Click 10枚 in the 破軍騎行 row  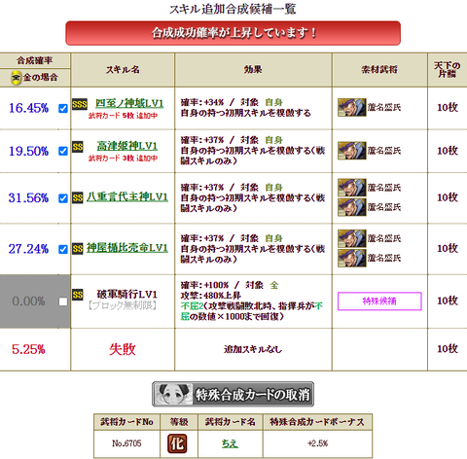[x=448, y=300]
